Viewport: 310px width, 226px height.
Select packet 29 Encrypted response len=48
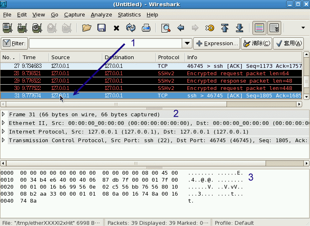pos(151,81)
